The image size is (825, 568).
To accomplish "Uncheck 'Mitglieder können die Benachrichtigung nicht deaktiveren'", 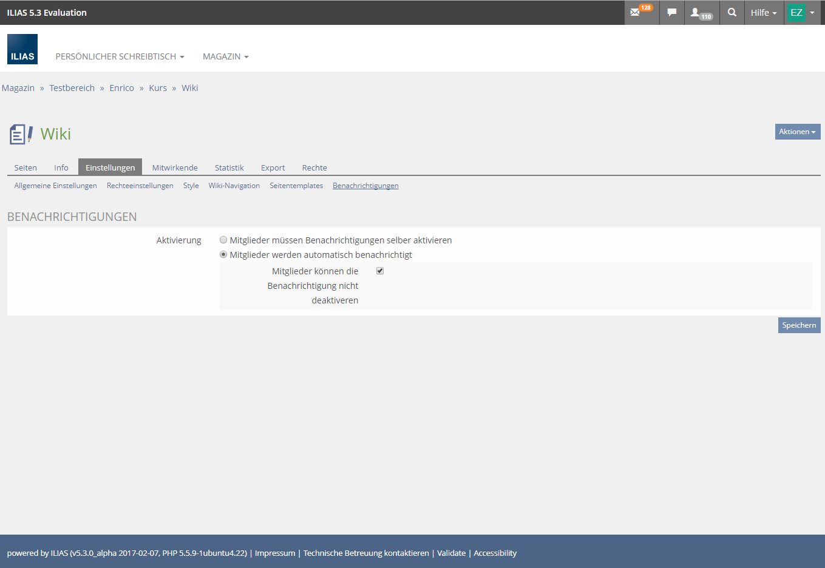I will 380,271.
